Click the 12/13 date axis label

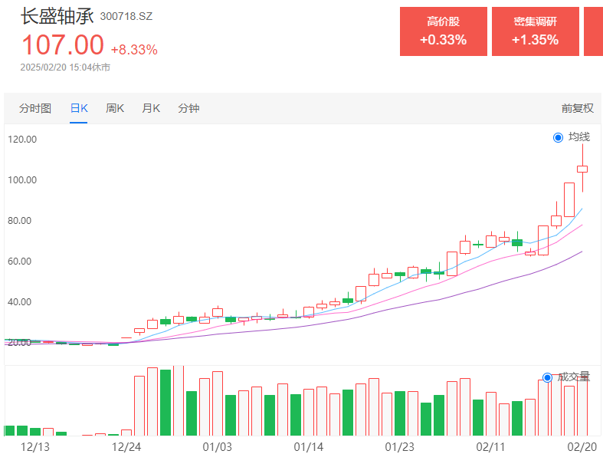point(35,446)
